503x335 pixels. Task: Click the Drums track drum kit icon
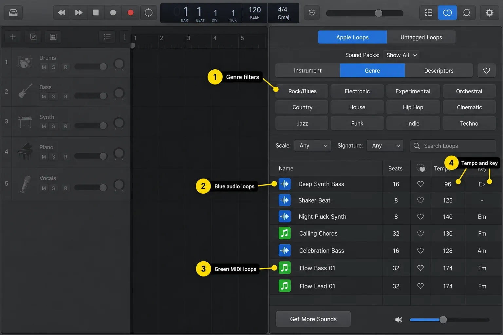coord(25,62)
